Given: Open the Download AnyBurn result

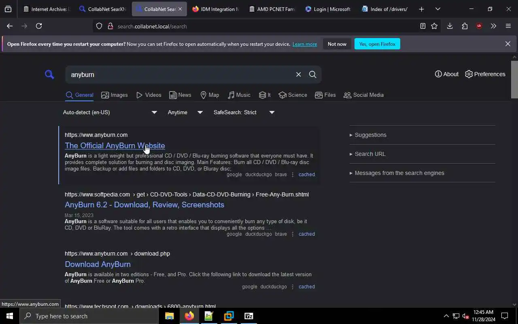Looking at the screenshot, I should coord(98,264).
